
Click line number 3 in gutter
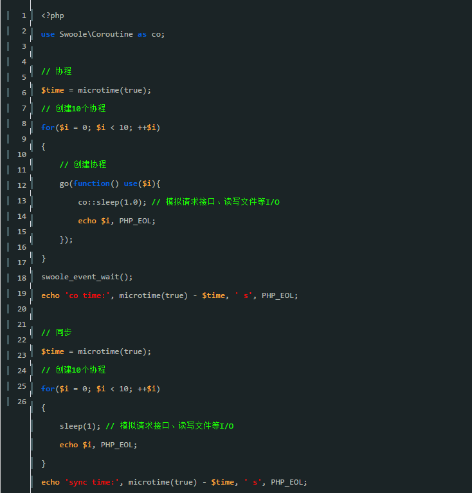[24, 46]
